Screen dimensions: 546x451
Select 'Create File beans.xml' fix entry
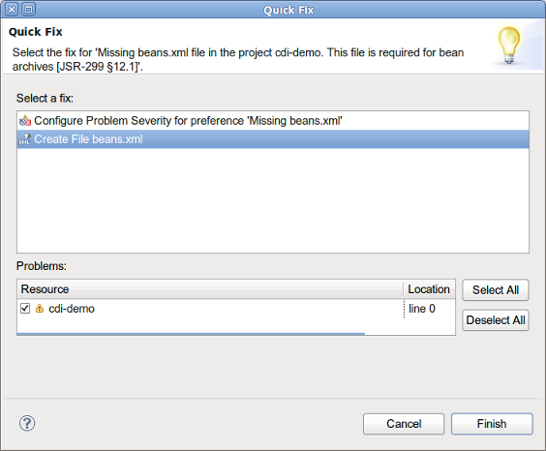(x=273, y=139)
